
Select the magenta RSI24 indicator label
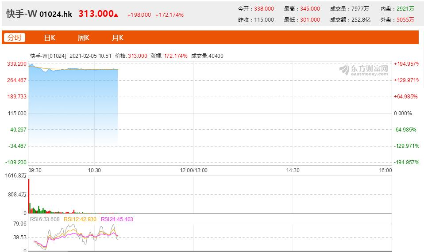pos(117,219)
